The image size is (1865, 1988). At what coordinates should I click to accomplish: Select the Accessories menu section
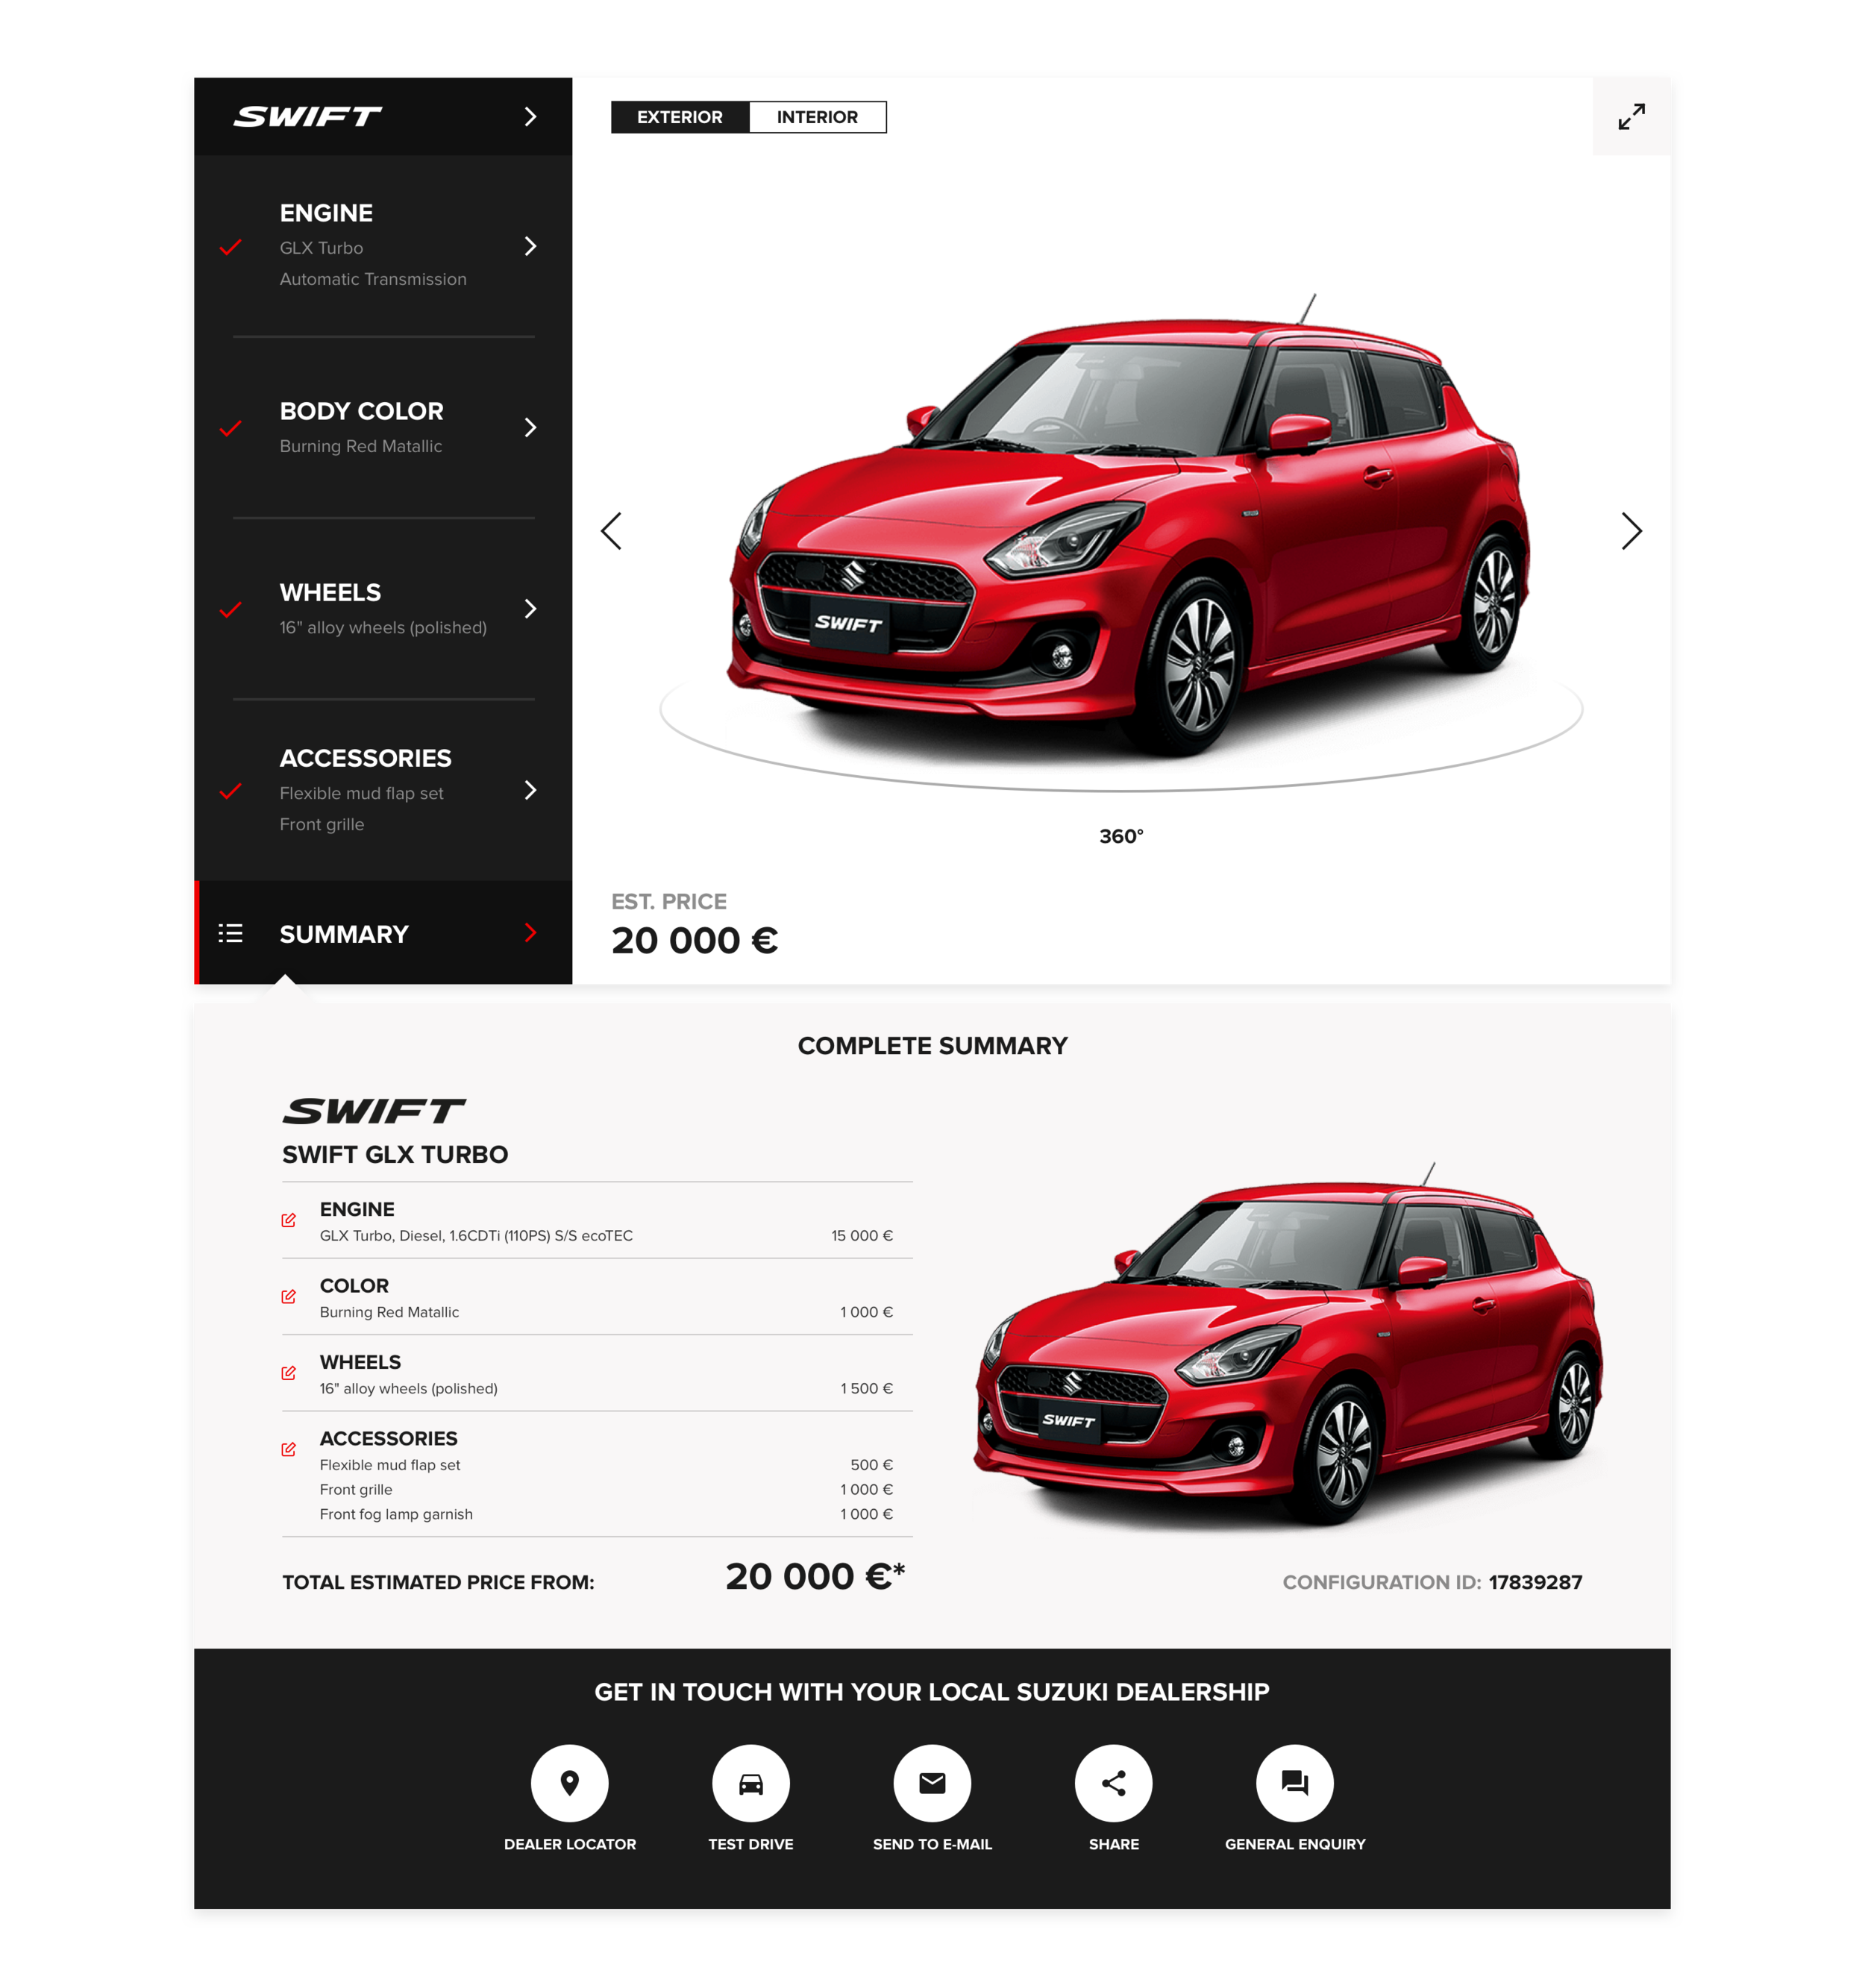[x=365, y=759]
